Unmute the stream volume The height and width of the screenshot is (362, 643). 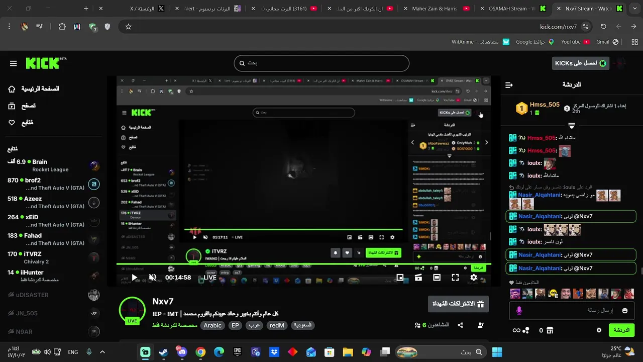point(153,278)
